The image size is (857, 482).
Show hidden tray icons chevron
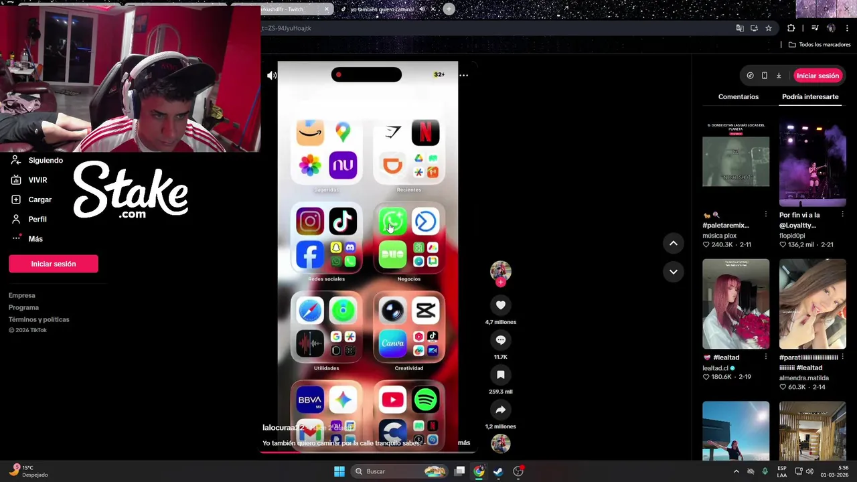pyautogui.click(x=736, y=471)
